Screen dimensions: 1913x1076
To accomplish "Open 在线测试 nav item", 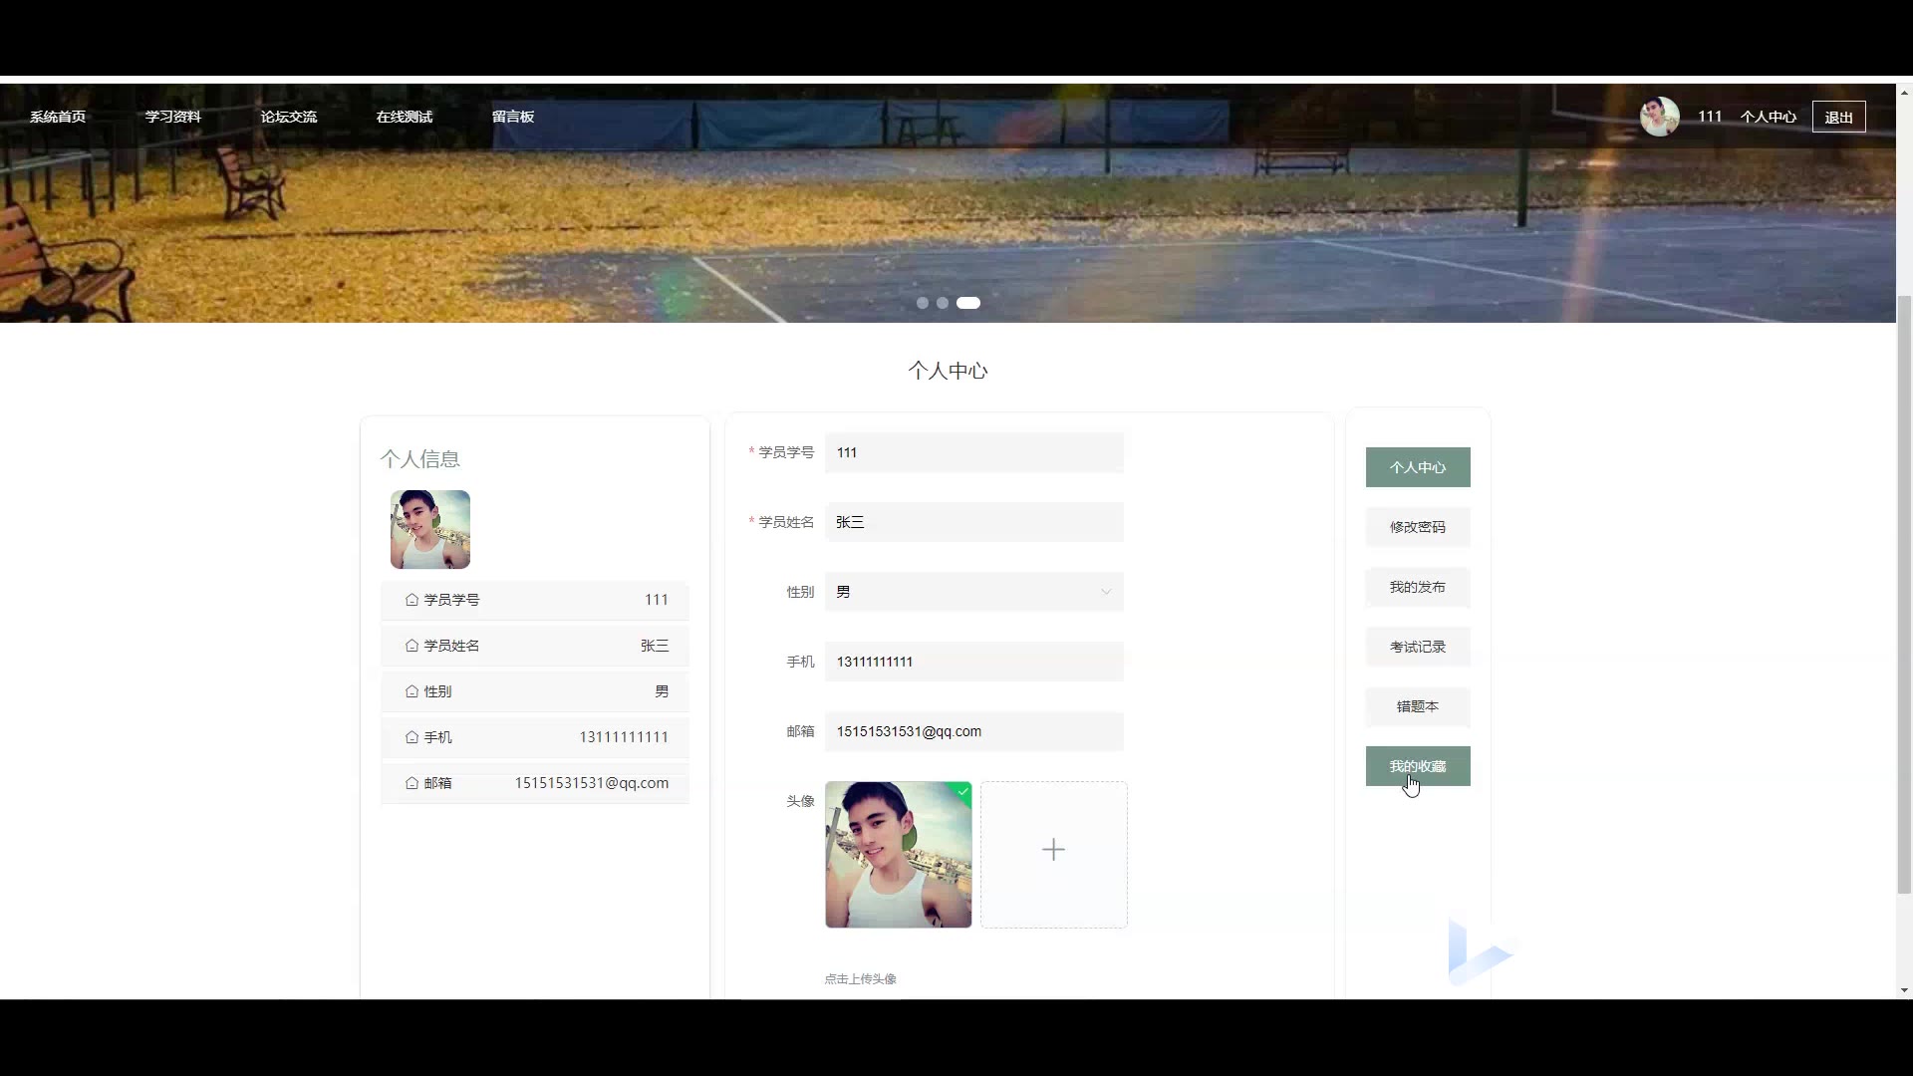I will point(405,117).
